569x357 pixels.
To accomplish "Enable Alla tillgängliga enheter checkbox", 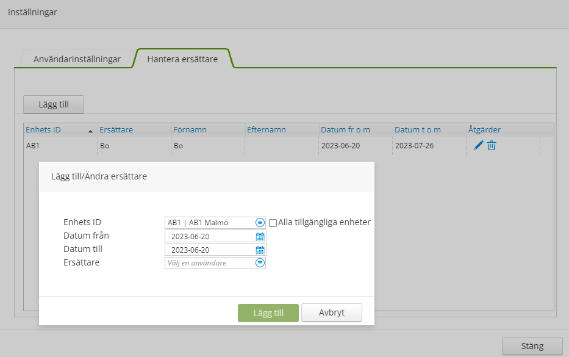I will click(273, 223).
